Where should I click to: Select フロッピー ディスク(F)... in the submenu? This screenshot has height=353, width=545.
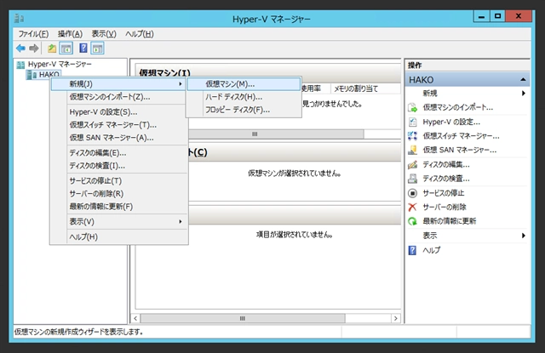[244, 110]
